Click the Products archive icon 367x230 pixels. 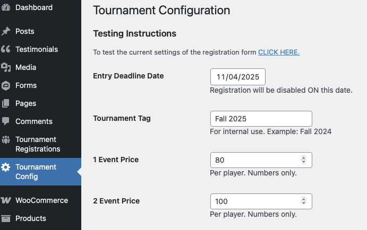coord(6,218)
